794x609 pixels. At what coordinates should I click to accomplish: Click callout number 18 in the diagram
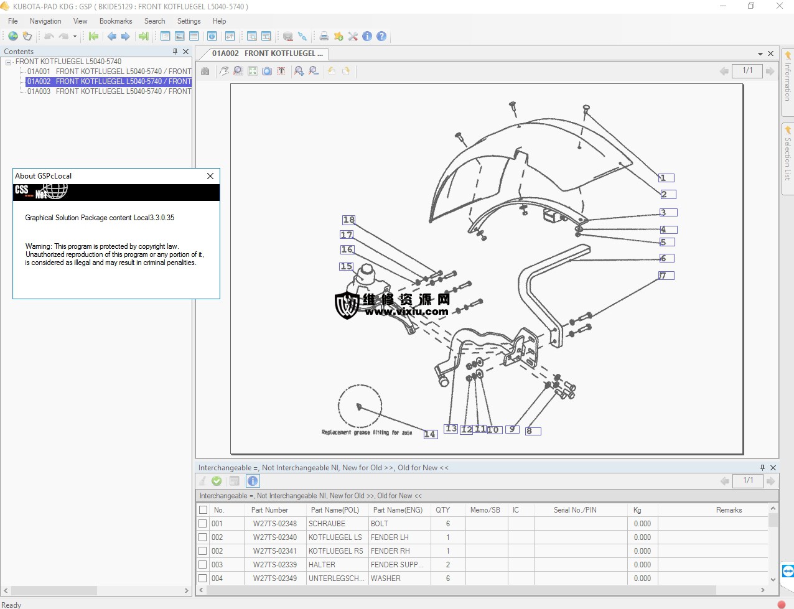tap(349, 220)
